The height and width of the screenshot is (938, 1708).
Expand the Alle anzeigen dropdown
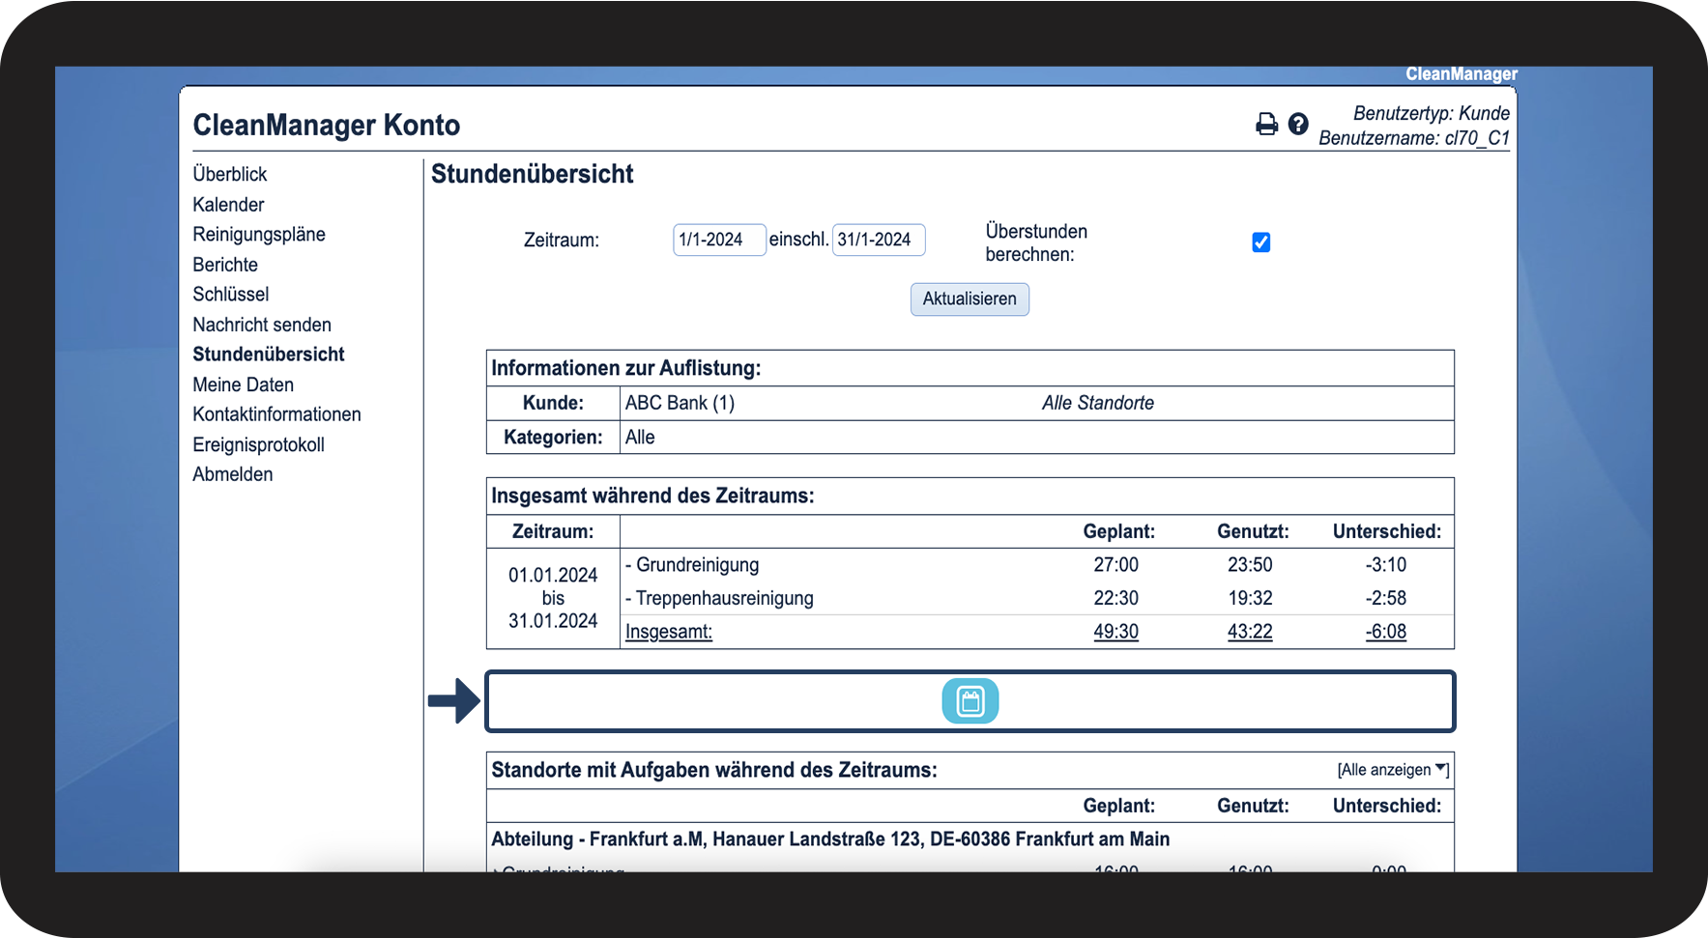(1392, 770)
